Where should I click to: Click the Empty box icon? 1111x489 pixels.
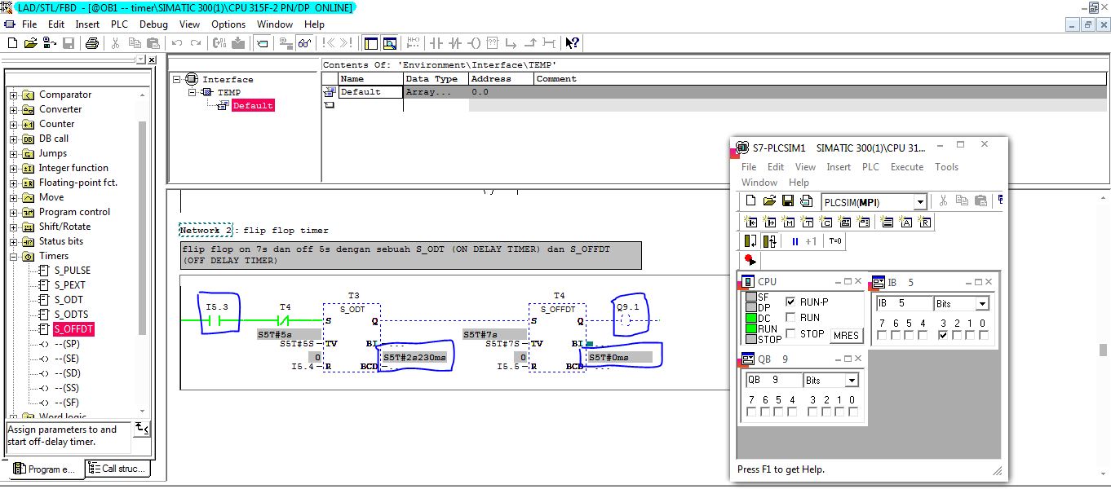pyautogui.click(x=492, y=43)
